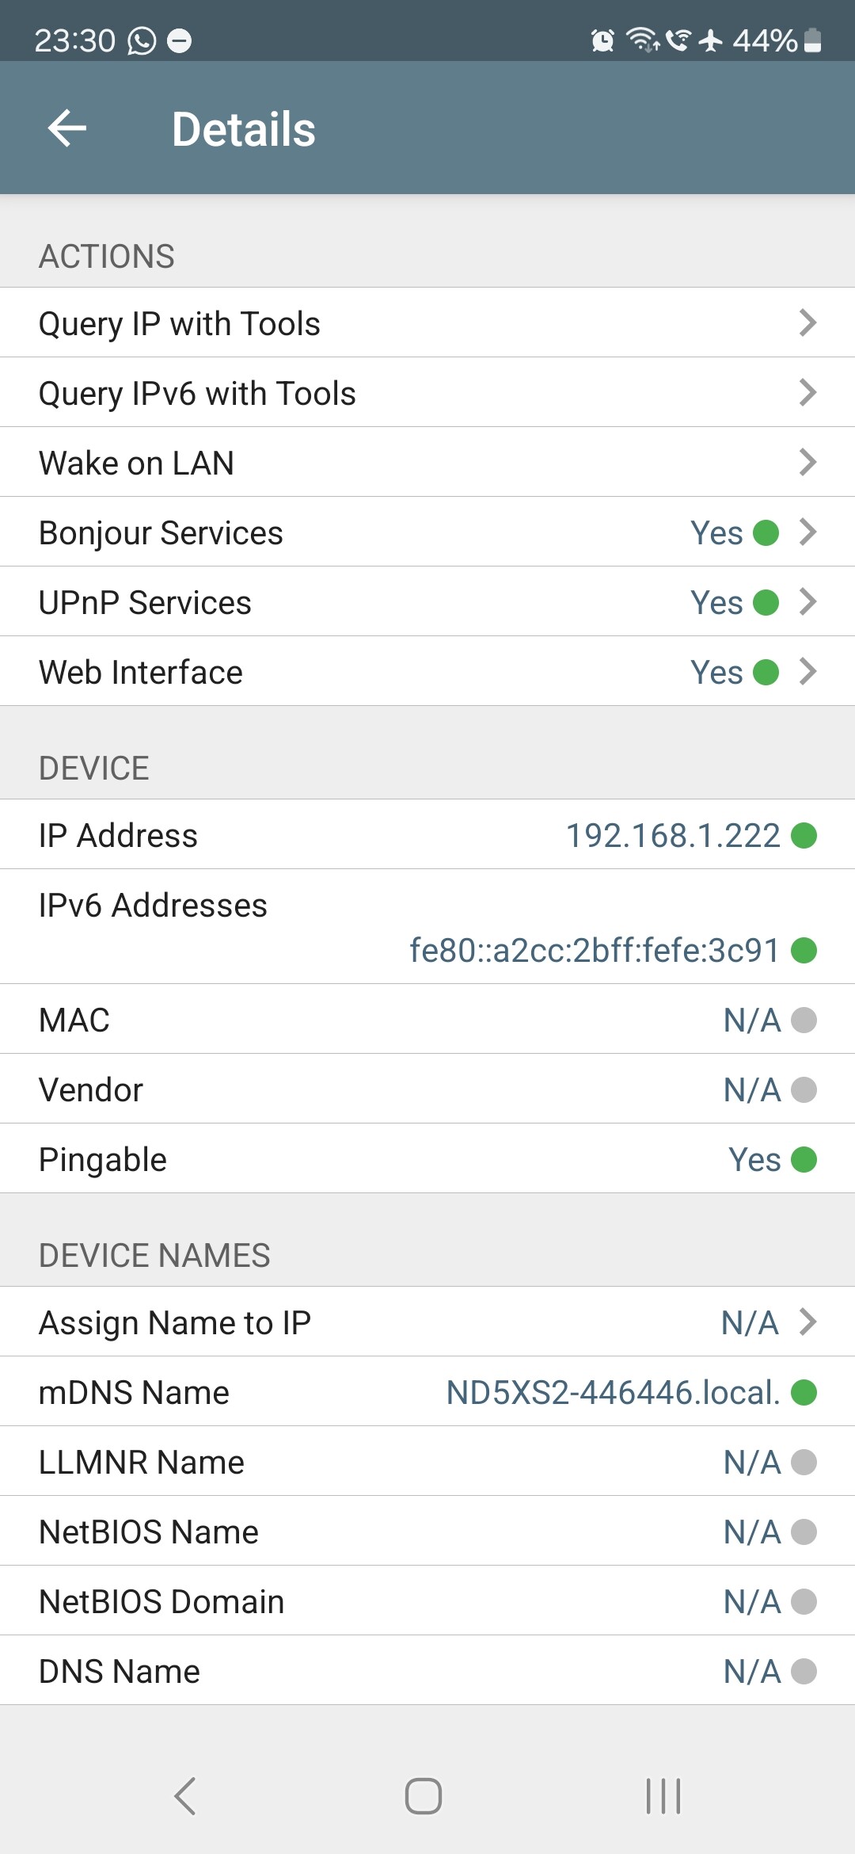Tap the green dot next to Pingable
Viewport: 855px width, 1854px height.
tap(804, 1159)
